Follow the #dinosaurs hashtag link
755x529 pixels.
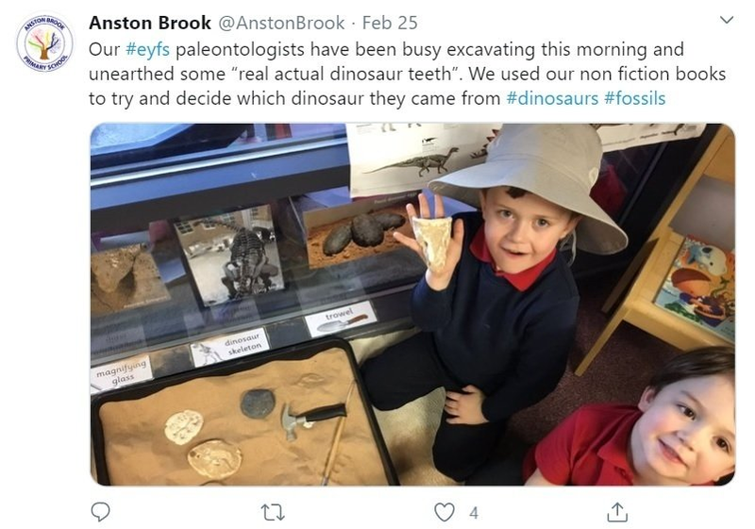552,99
